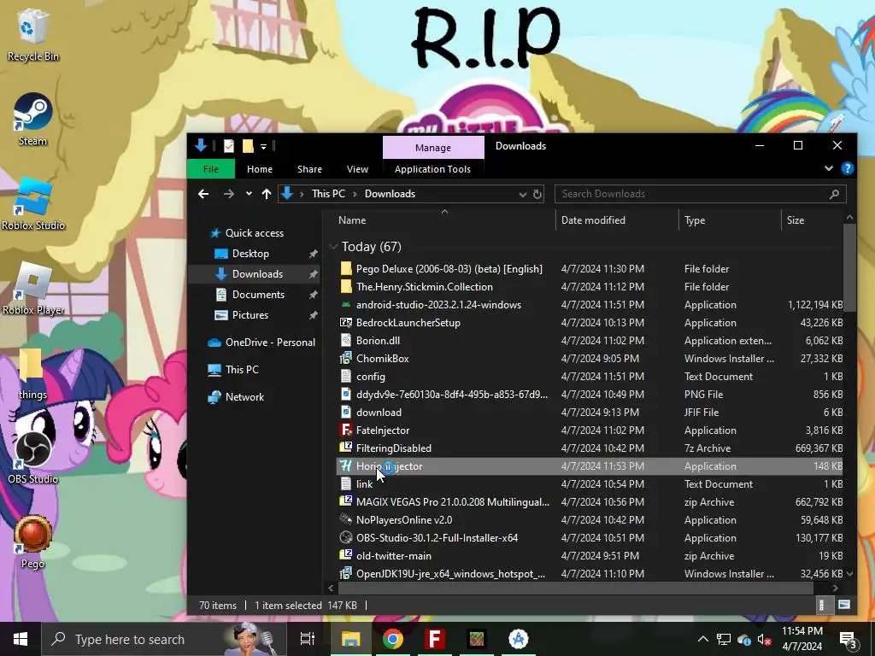
Task: Expand the ribbon with the chevron
Action: pyautogui.click(x=829, y=168)
